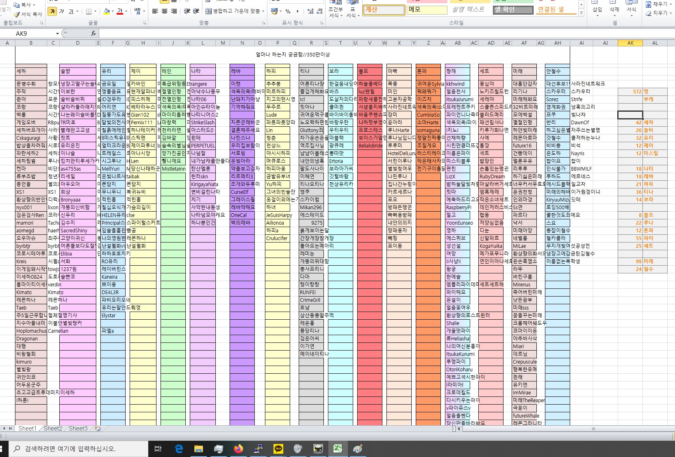Open font group dialog launcher

(144, 23)
